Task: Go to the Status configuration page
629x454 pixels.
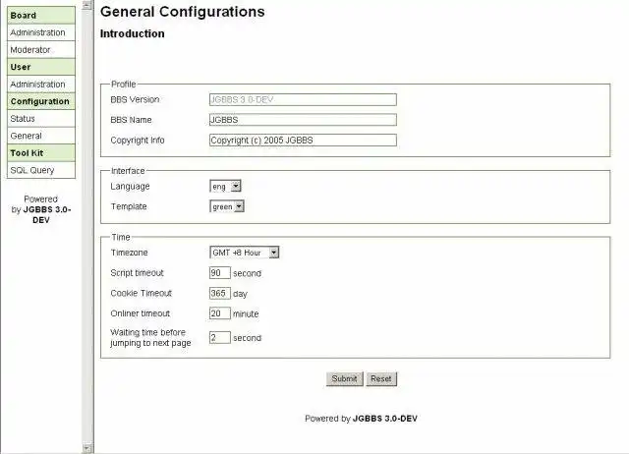Action: point(23,118)
